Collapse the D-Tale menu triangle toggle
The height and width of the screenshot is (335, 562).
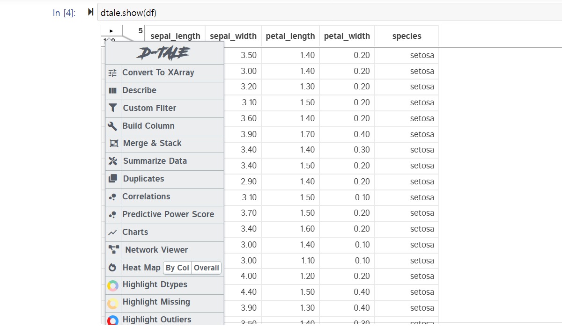click(111, 31)
